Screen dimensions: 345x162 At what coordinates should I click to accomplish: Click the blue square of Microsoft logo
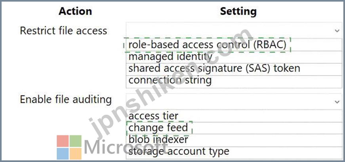click(x=63, y=154)
